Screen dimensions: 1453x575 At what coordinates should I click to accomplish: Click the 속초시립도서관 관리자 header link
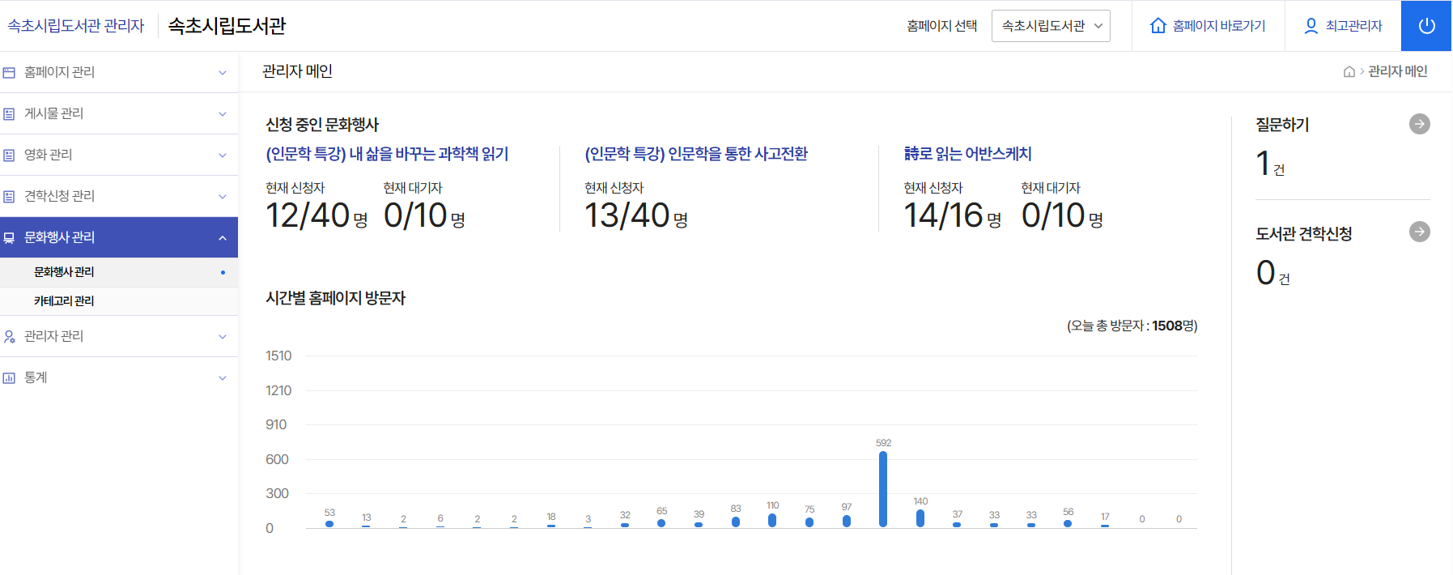coord(76,26)
